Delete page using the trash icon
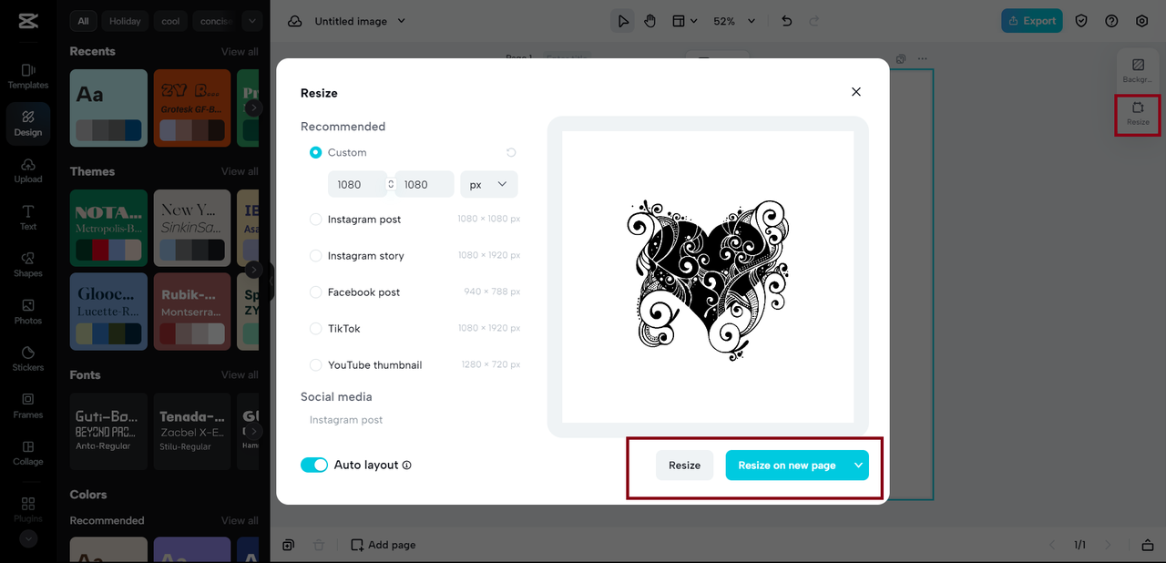The image size is (1166, 563). tap(319, 545)
